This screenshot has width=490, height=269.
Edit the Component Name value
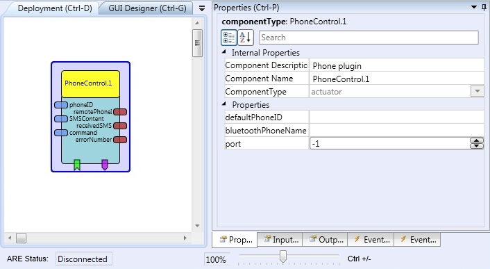coord(397,79)
